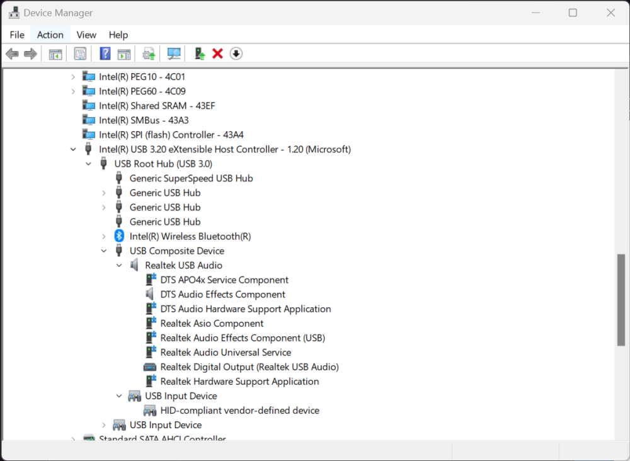Click the Forward arrow toolbar icon
This screenshot has width=630, height=461.
pos(30,54)
